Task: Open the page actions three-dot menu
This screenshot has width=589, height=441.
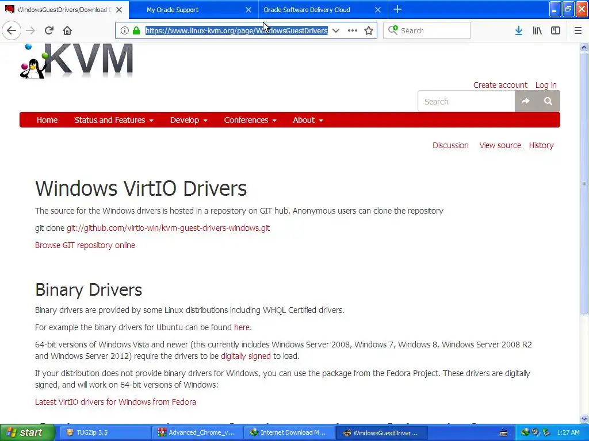Action: [x=353, y=30]
